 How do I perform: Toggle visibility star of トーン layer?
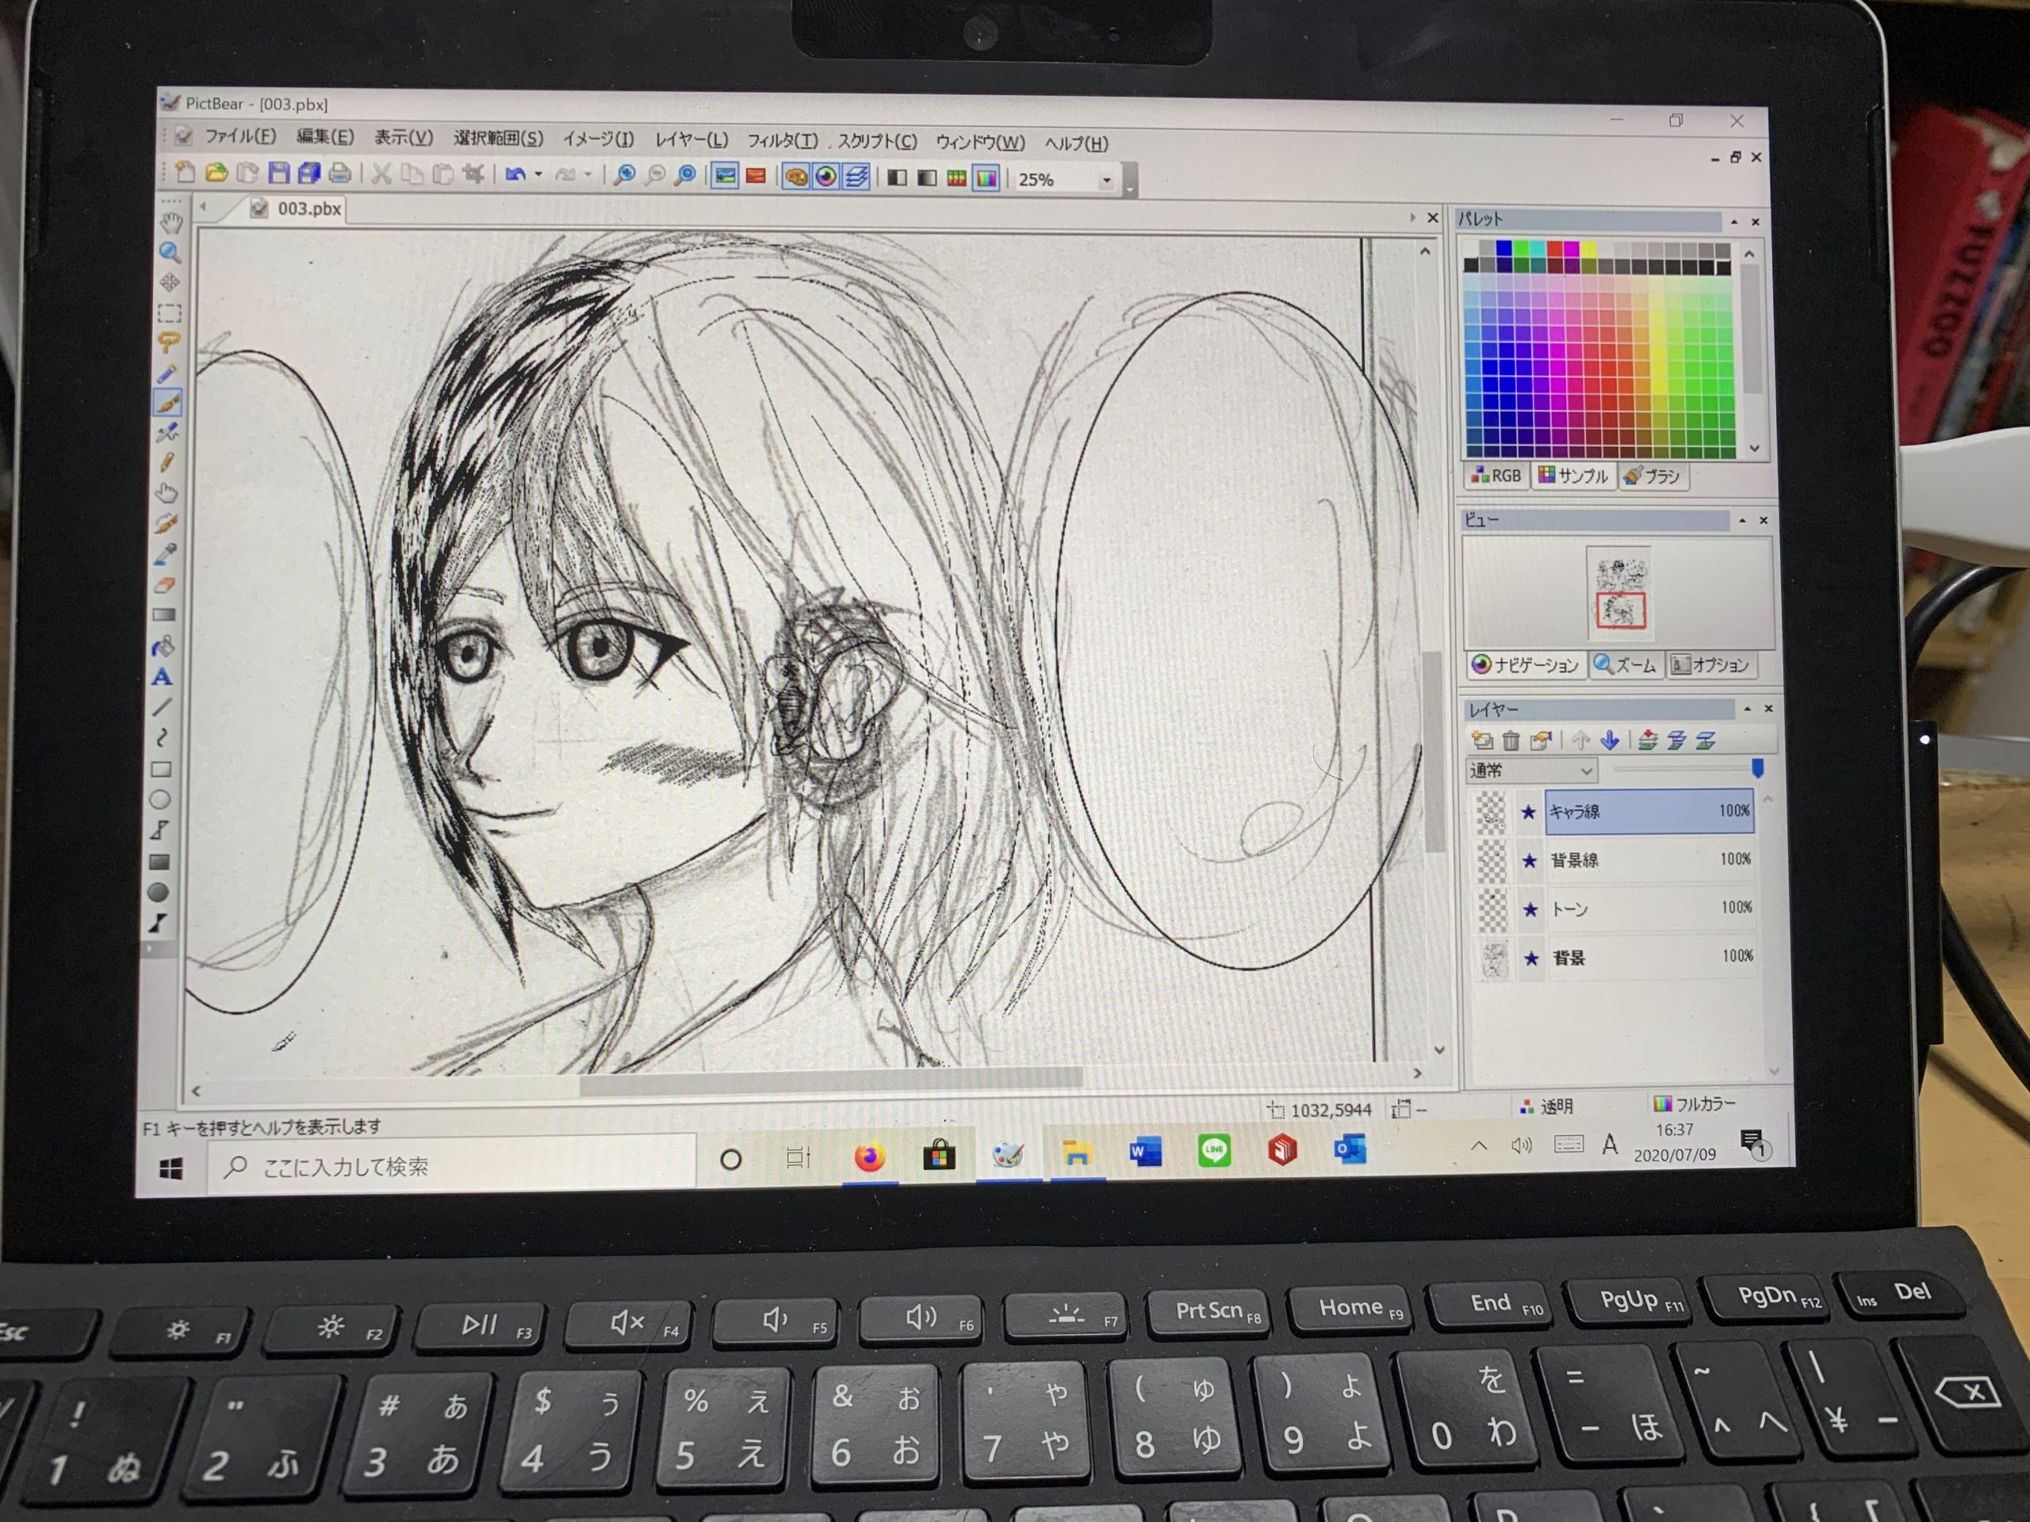(1530, 910)
